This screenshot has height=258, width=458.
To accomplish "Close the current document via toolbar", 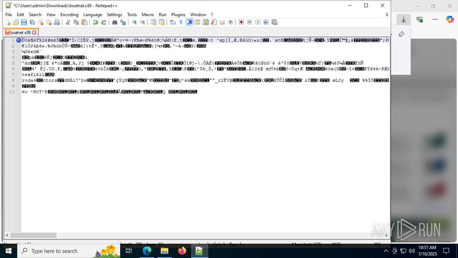I will pyautogui.click(x=40, y=22).
